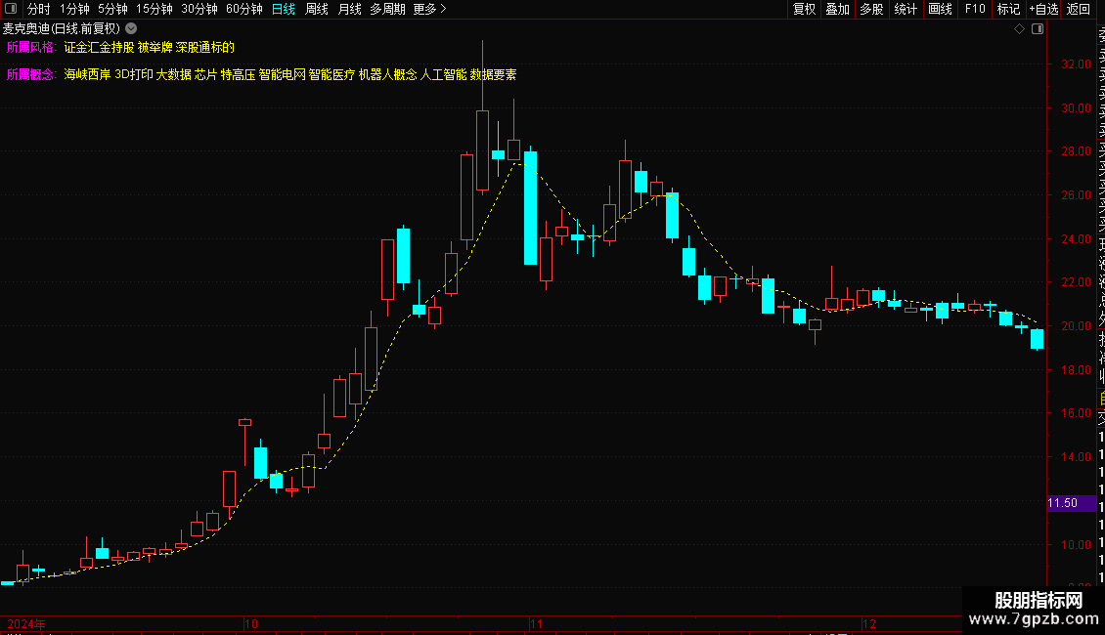Click the 3D打印 concept tag

click(x=134, y=74)
